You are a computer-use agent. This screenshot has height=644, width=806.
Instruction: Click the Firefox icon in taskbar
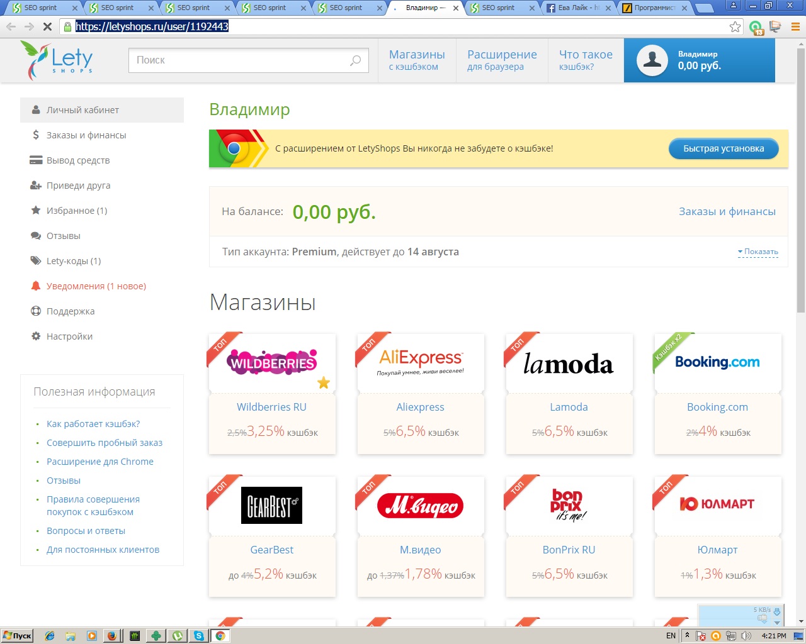point(111,636)
